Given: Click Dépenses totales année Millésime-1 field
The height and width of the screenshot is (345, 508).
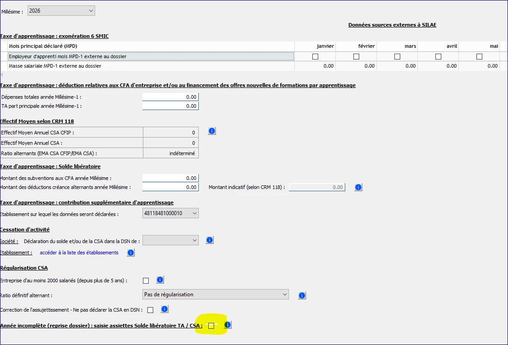Looking at the screenshot, I should pyautogui.click(x=170, y=97).
